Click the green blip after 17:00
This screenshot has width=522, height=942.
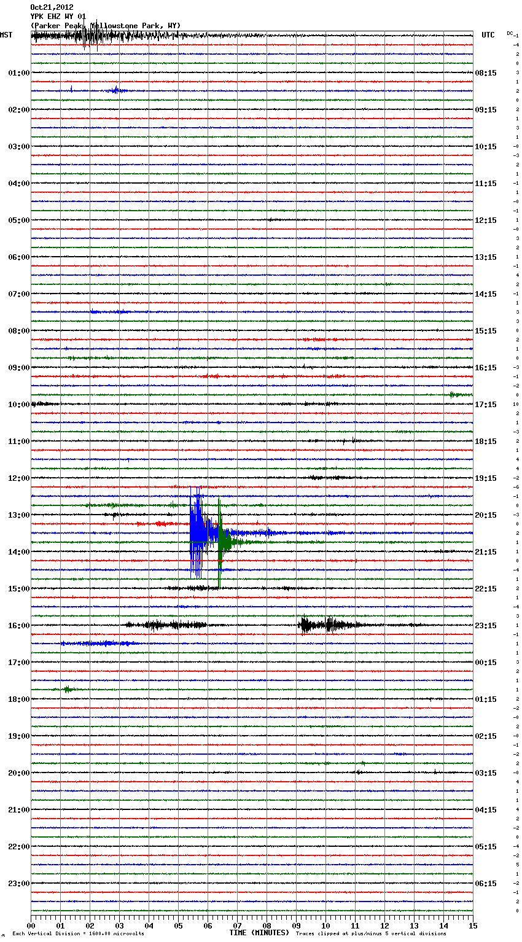pyautogui.click(x=68, y=690)
